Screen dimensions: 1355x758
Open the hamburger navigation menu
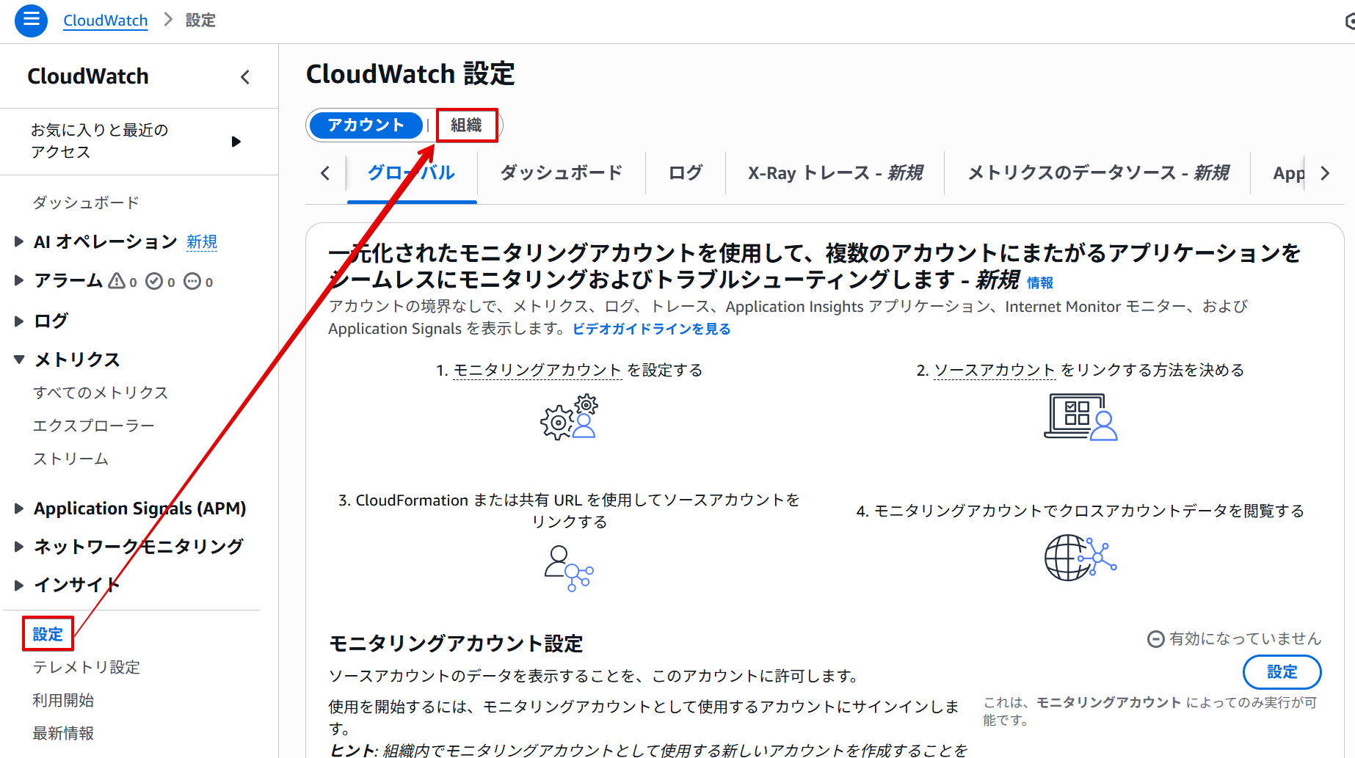31,20
